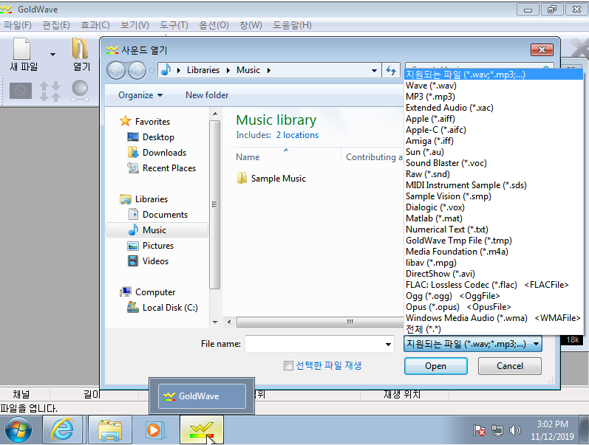589x445 pixels.
Task: Open the 편집(E) menu
Action: (x=56, y=25)
